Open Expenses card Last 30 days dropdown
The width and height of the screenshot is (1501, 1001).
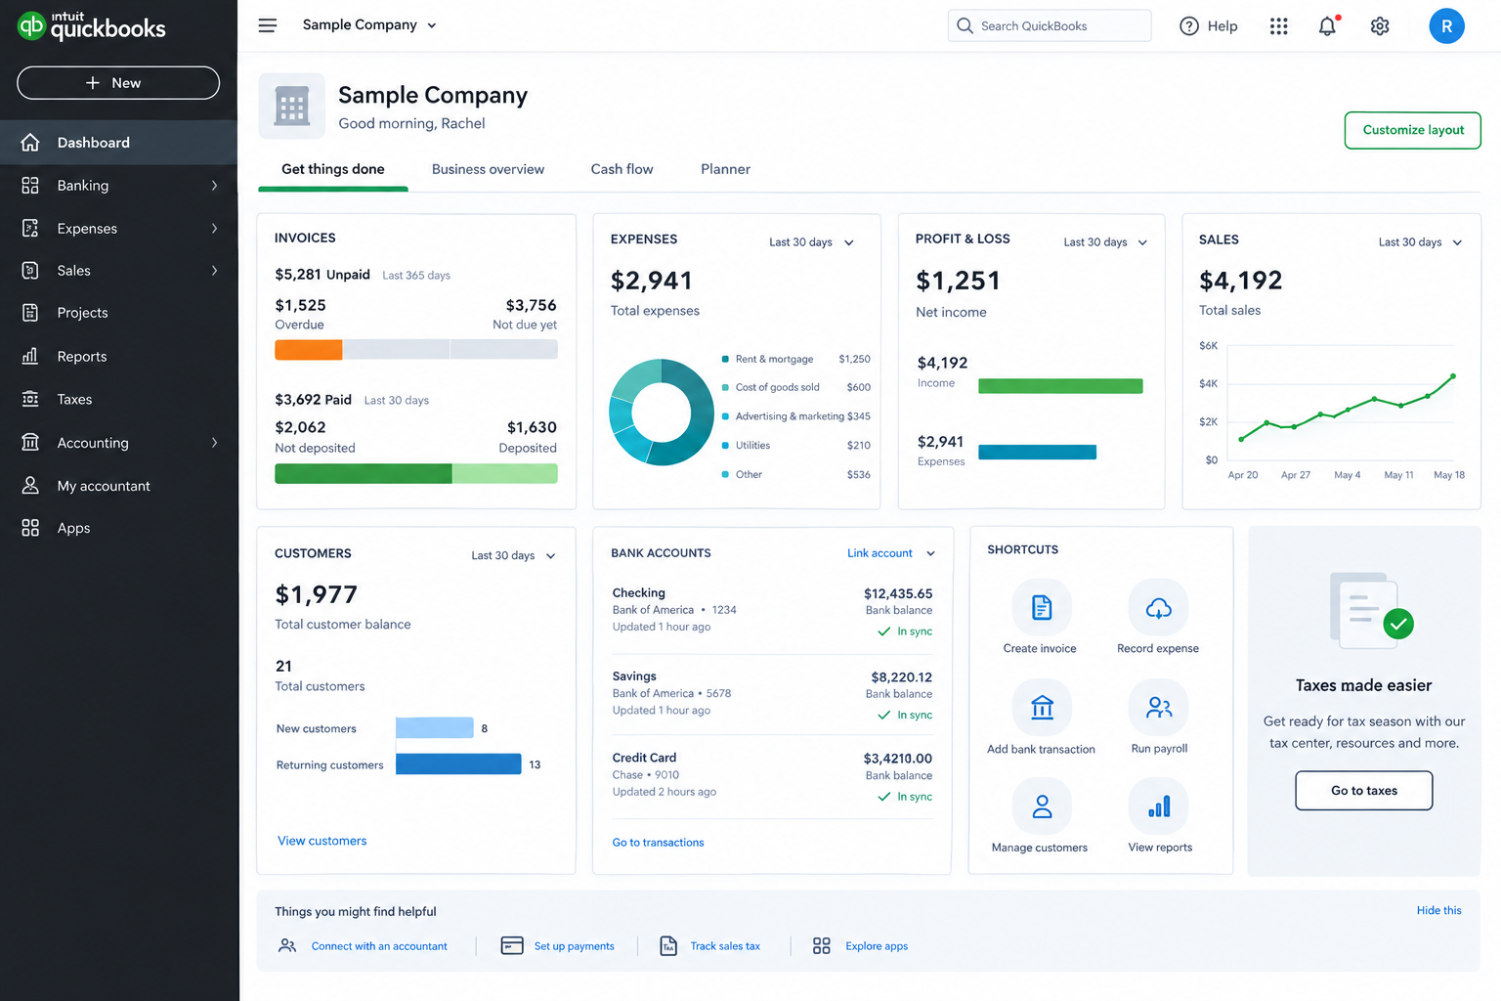[x=811, y=242]
